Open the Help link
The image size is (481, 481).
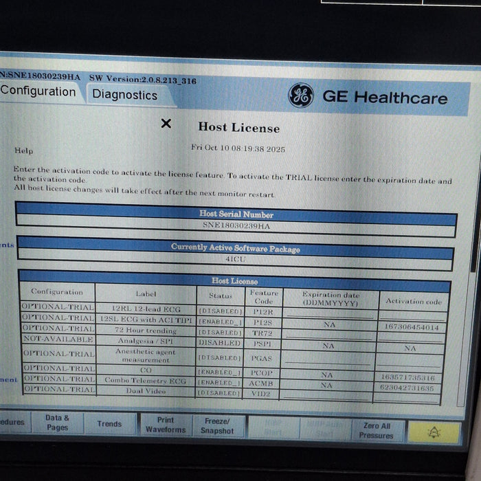coord(23,150)
